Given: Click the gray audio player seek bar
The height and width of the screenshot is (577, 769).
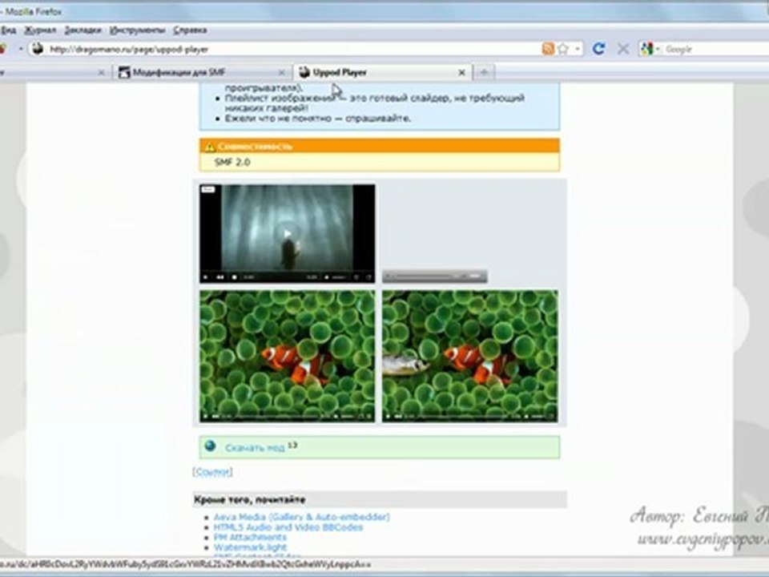Looking at the screenshot, I should (x=424, y=276).
